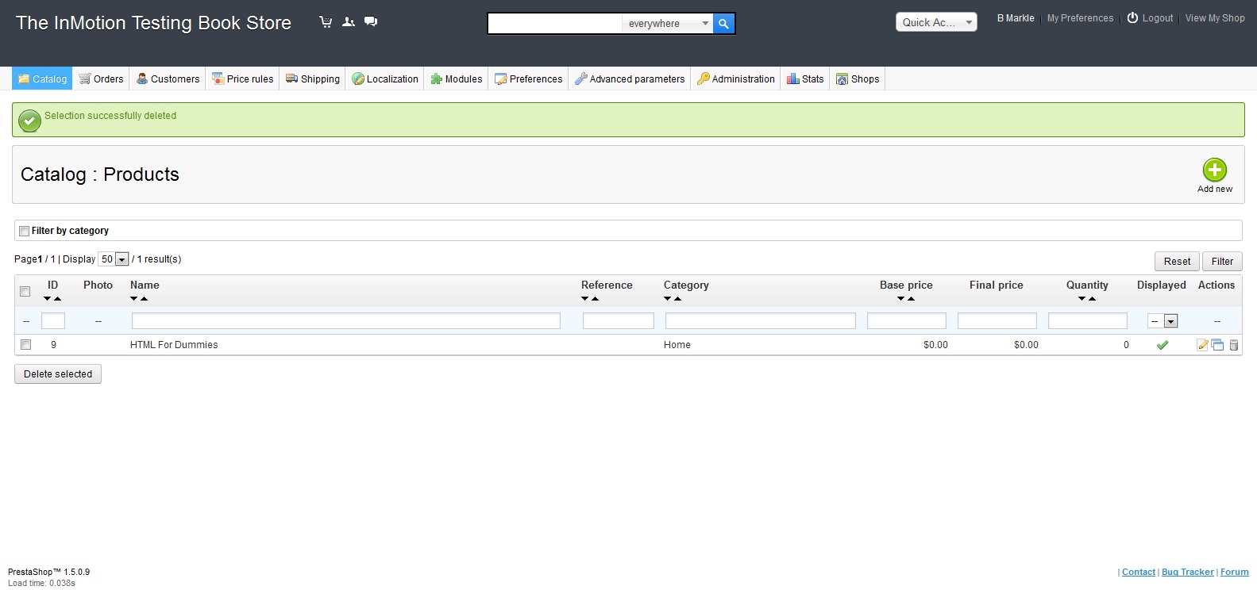The width and height of the screenshot is (1257, 590).
Task: Open the Localization tab
Action: 384,79
